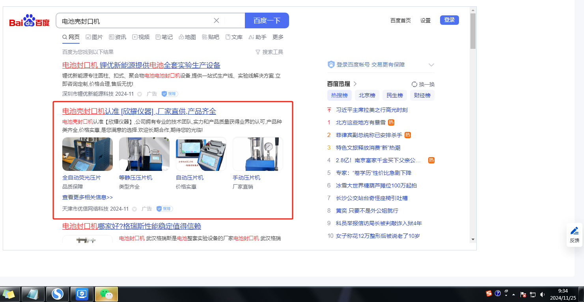Switch to the 地图 tab

pos(187,37)
